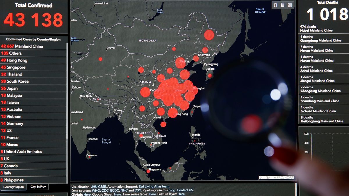Select the Beijing case cluster marker
The image size is (349, 196).
[x=181, y=62]
